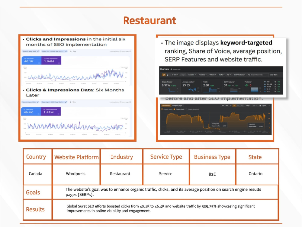Enable the Organic keywords checkbox
This screenshot has height=227, width=302.
187,109
